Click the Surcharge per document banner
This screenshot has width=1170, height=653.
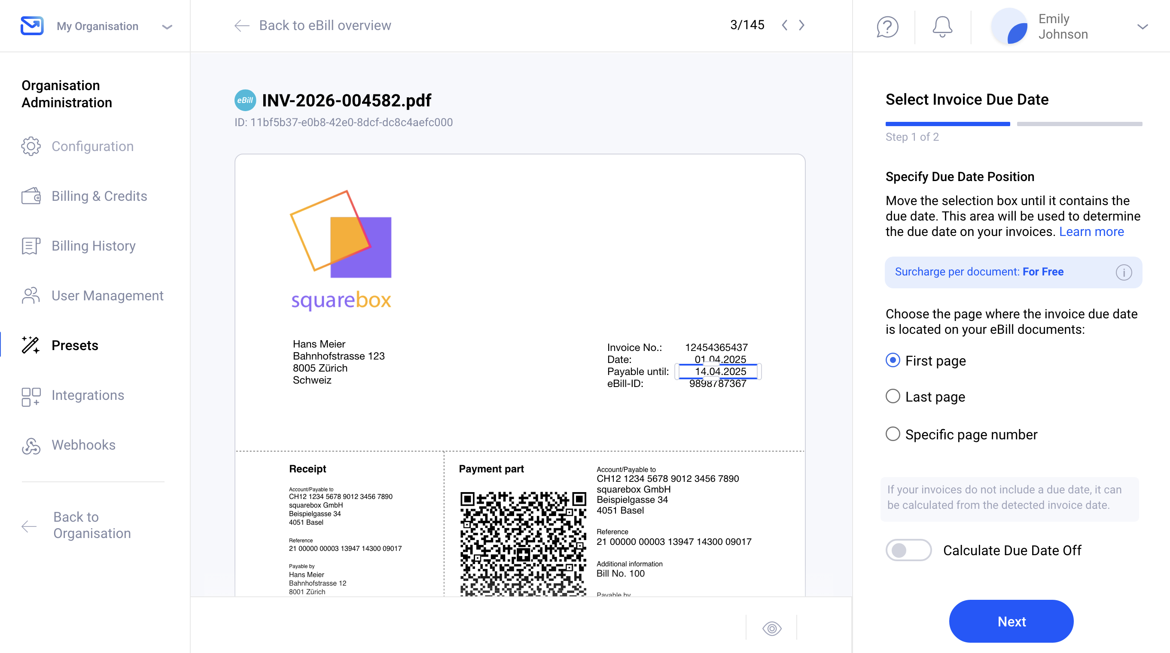coord(1013,272)
